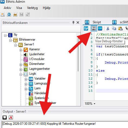
Task: Select the Ny tree item
Action: pos(15,35)
